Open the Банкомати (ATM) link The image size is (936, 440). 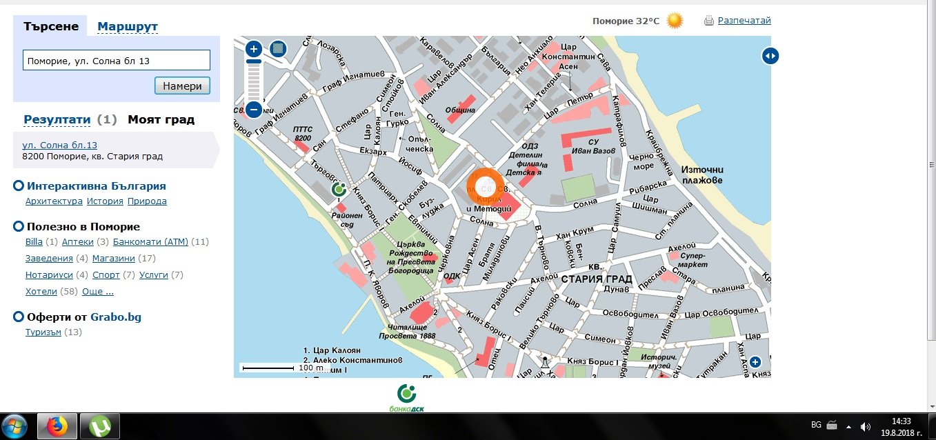click(x=150, y=242)
